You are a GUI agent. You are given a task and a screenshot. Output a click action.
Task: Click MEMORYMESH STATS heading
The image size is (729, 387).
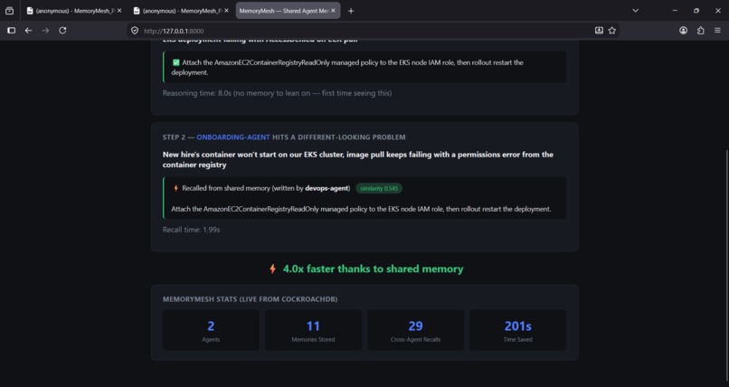point(251,299)
